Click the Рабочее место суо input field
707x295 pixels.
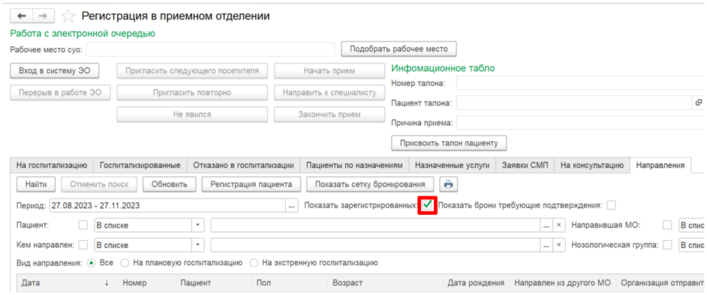pos(210,49)
